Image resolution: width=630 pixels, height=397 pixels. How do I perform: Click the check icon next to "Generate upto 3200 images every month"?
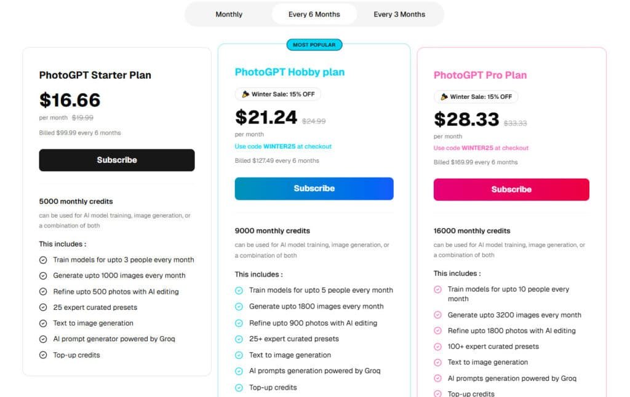coord(437,315)
